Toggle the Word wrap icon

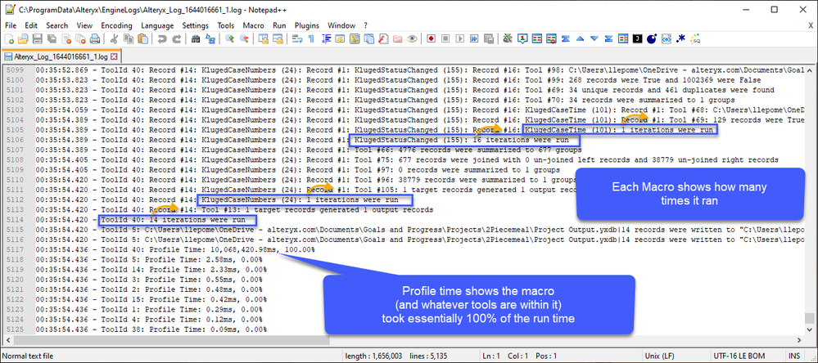[297, 38]
